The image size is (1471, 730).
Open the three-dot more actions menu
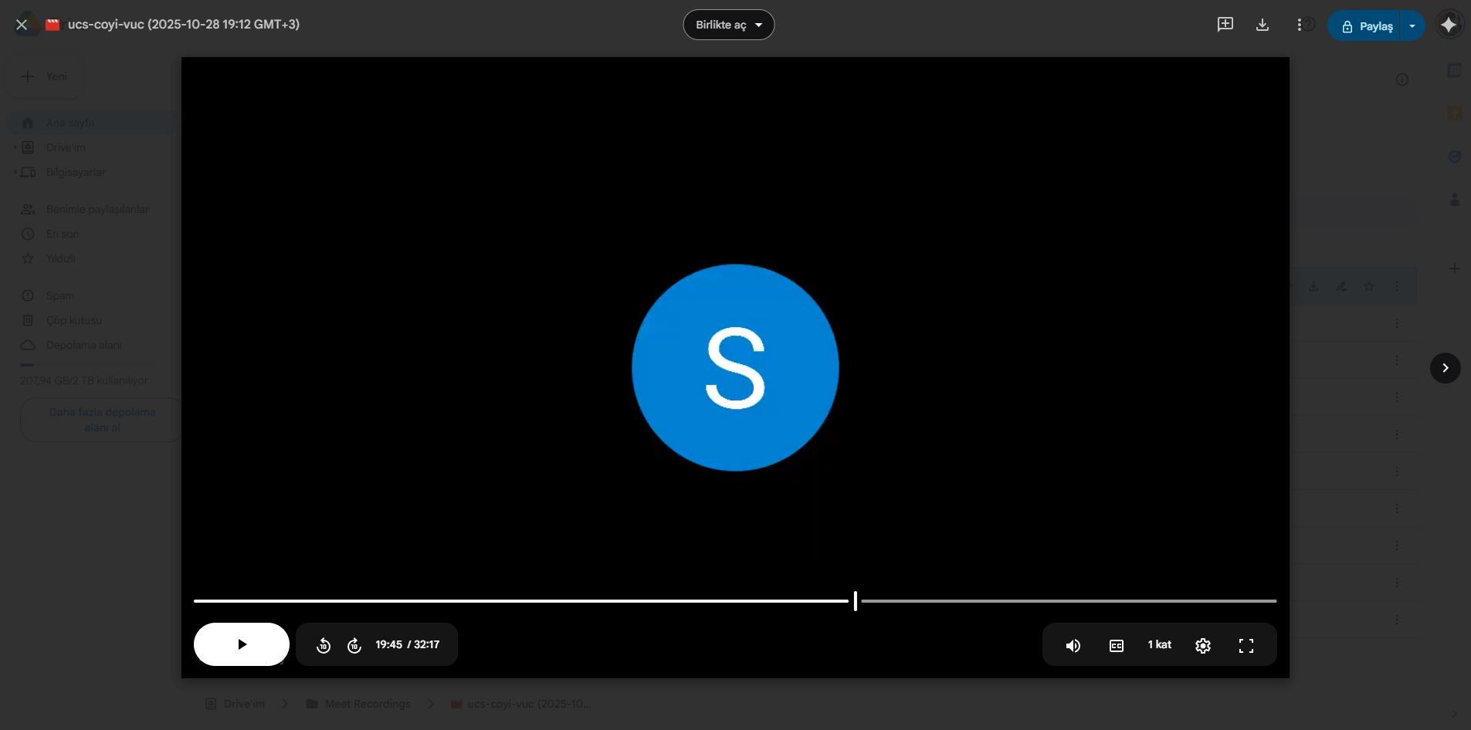pos(1299,25)
